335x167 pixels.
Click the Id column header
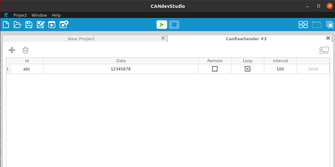[27, 61]
